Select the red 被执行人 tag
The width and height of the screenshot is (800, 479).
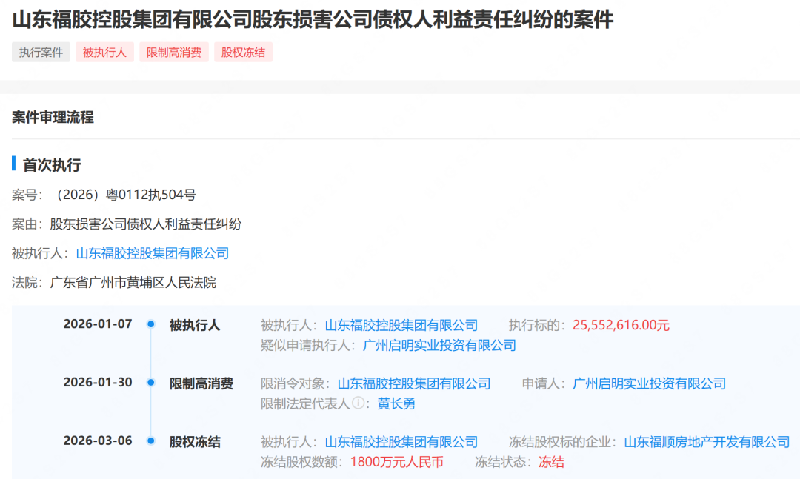(x=104, y=52)
